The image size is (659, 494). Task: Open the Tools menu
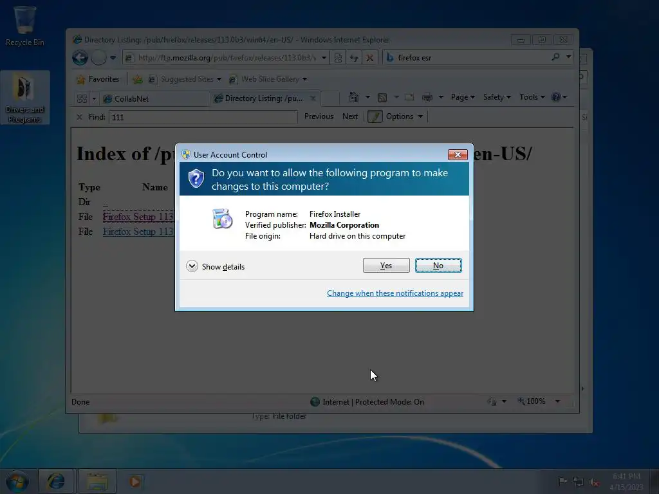[532, 97]
